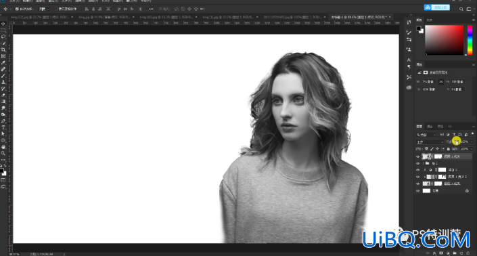Toggle the Lock transparent pixels icon

coord(426,149)
